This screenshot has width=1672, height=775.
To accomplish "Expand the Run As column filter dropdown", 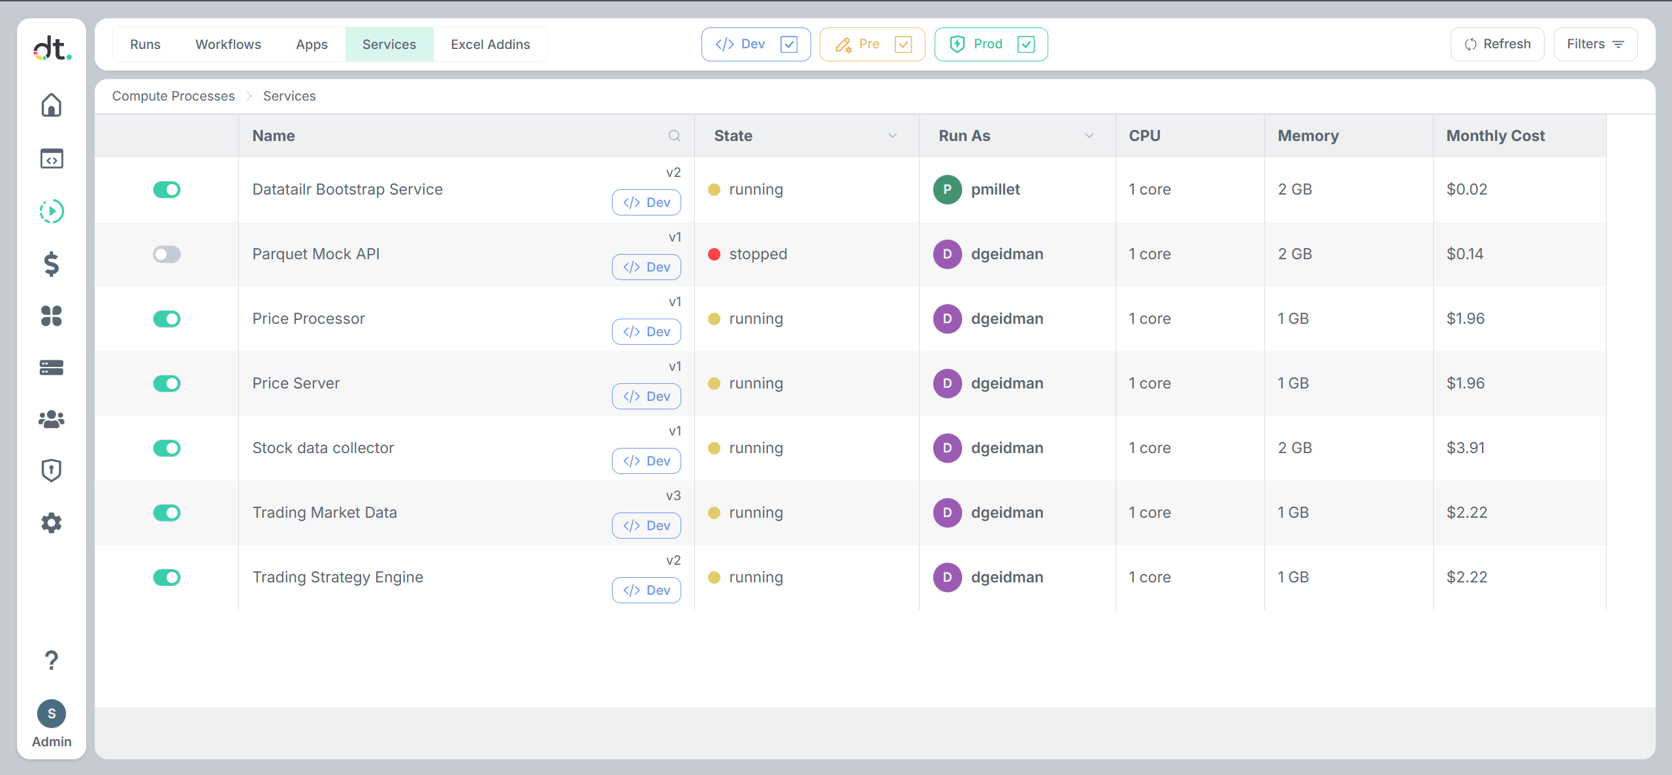I will (x=1089, y=136).
